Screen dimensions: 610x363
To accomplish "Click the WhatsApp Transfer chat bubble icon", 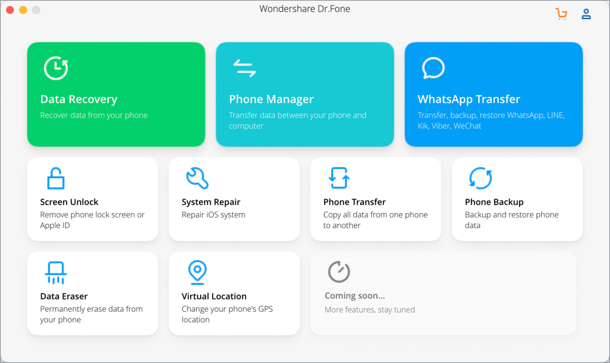I will click(x=433, y=68).
